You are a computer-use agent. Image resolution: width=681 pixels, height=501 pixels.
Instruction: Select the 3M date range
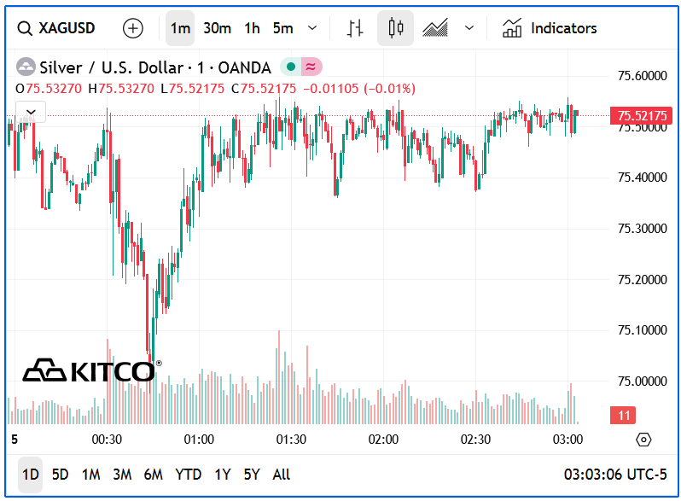pos(122,475)
